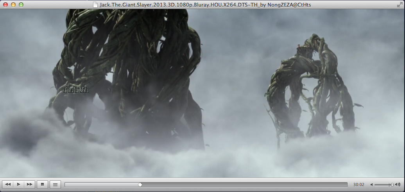
Task: Click the rewind playback button
Action: pyautogui.click(x=8, y=185)
